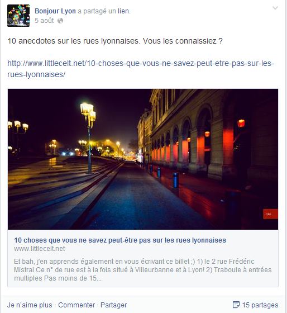
Task: Click www.littlecelt.net under the headline
Action: click(x=40, y=249)
